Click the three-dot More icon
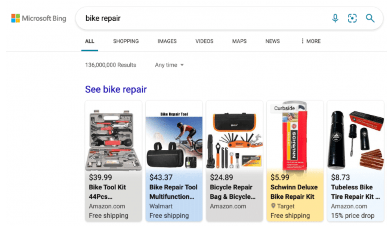The height and width of the screenshot is (231, 390). 302,41
